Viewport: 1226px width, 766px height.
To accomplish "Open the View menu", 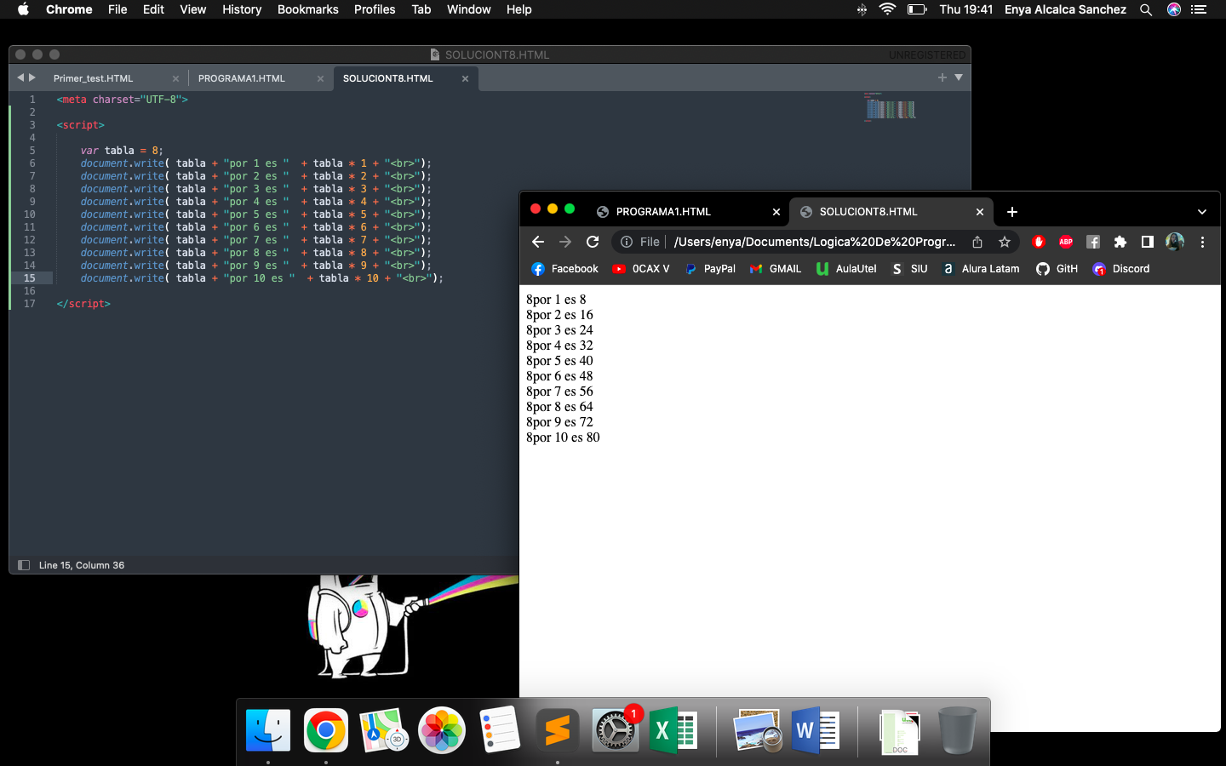I will click(193, 9).
